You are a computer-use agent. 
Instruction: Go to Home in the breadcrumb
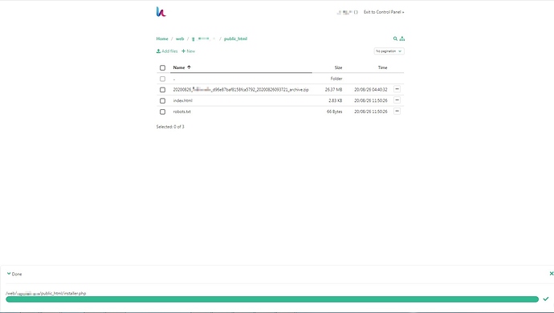pyautogui.click(x=162, y=39)
